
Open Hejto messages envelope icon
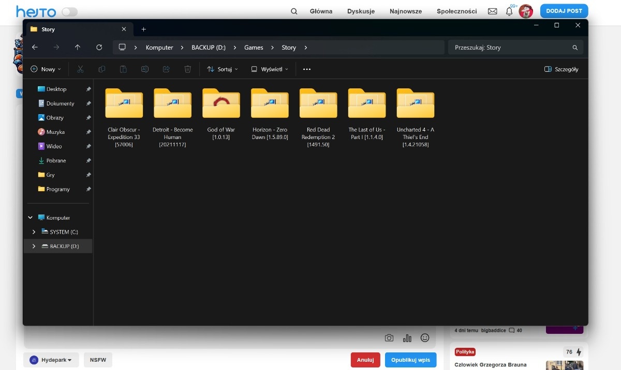pyautogui.click(x=493, y=11)
